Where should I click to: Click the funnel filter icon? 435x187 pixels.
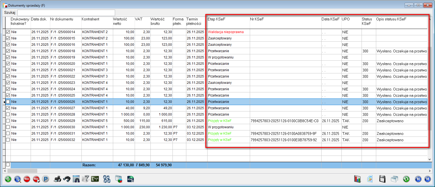coord(86,179)
